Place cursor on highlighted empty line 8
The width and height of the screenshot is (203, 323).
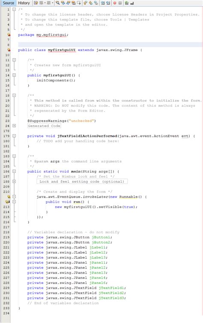click(110, 45)
